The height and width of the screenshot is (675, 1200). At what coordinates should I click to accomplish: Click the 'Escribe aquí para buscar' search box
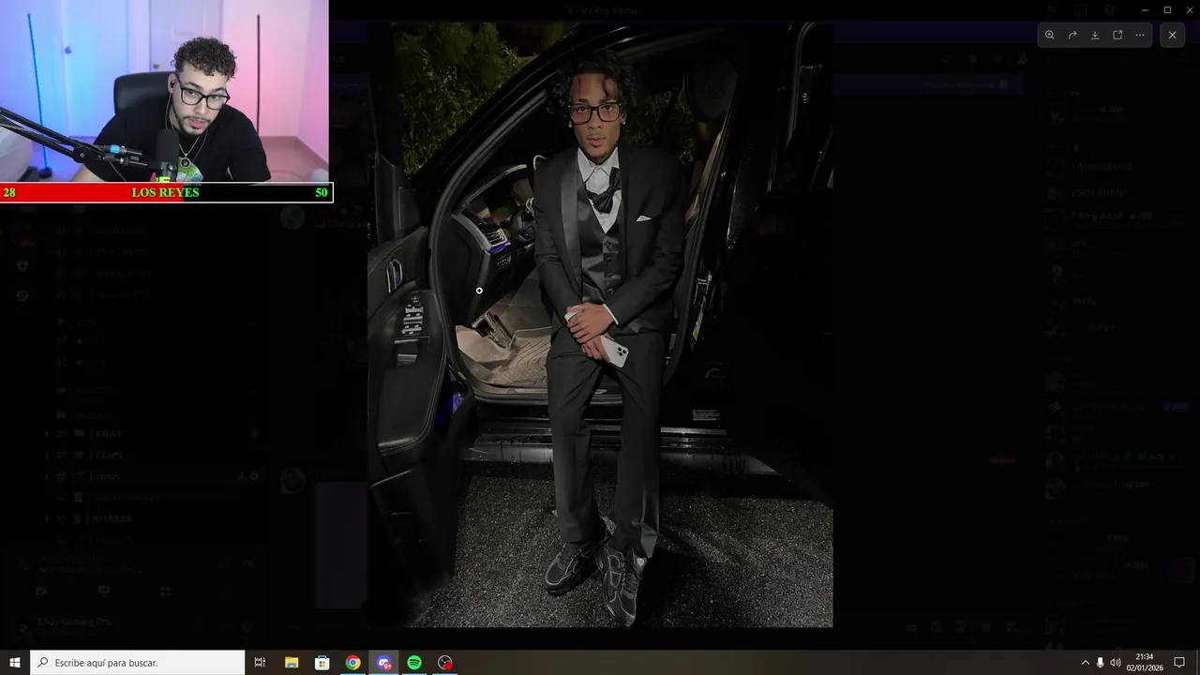(138, 663)
